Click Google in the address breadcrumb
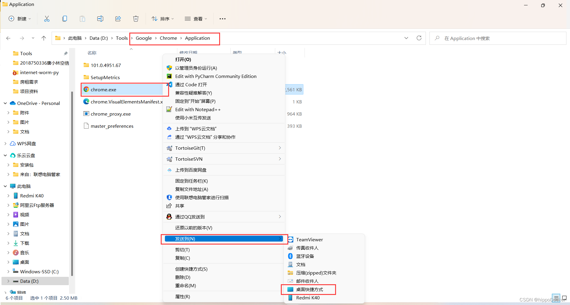 144,38
